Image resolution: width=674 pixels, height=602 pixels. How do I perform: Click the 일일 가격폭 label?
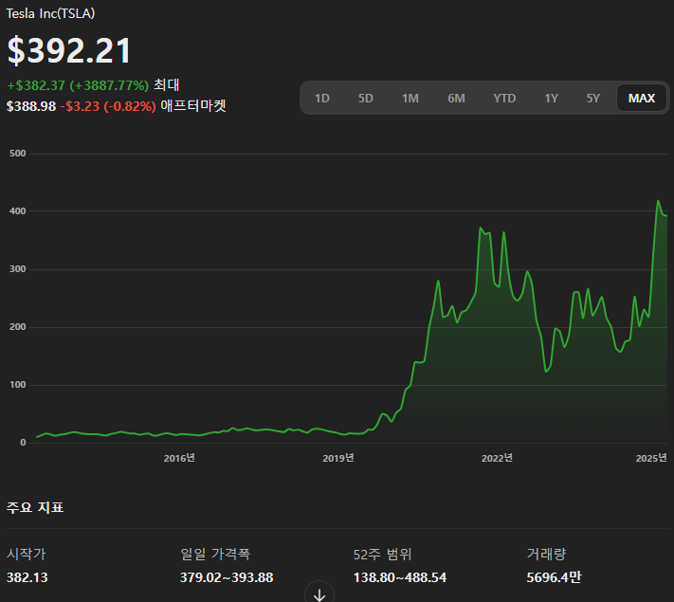pyautogui.click(x=215, y=554)
